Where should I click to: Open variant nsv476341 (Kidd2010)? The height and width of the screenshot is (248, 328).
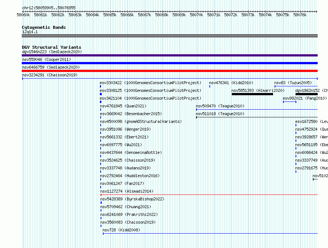pos(231,83)
